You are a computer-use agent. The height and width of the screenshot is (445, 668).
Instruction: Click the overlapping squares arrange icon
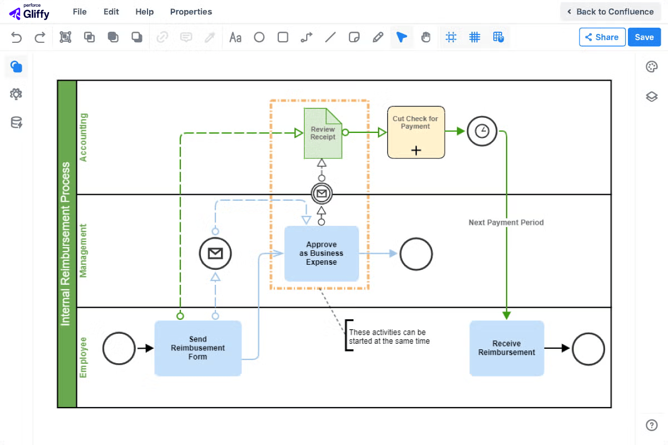pyautogui.click(x=89, y=37)
